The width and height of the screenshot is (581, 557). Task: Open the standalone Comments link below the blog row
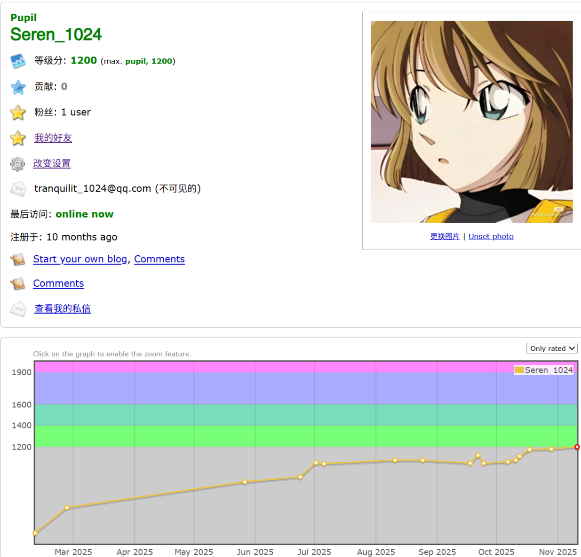pos(58,283)
